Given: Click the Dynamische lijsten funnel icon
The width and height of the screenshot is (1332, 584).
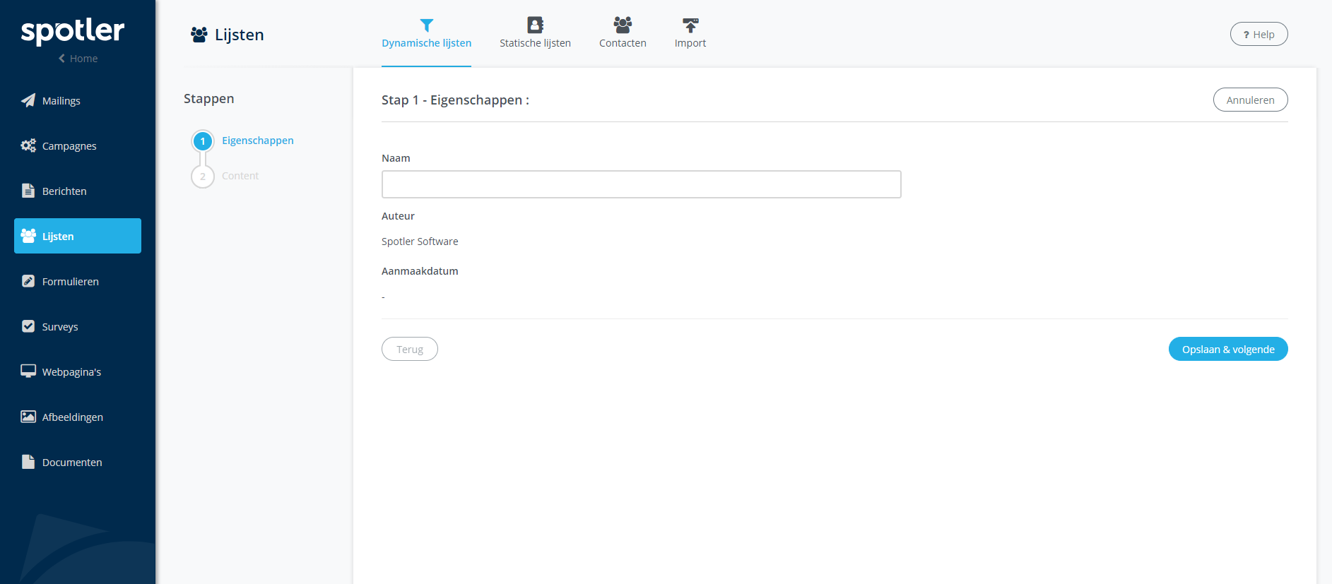Looking at the screenshot, I should [426, 25].
